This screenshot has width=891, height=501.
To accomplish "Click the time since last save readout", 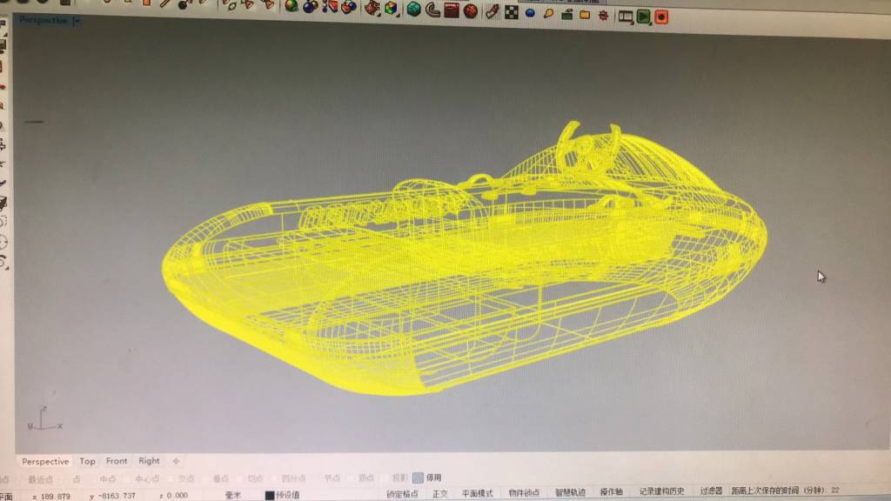I will coord(786,491).
